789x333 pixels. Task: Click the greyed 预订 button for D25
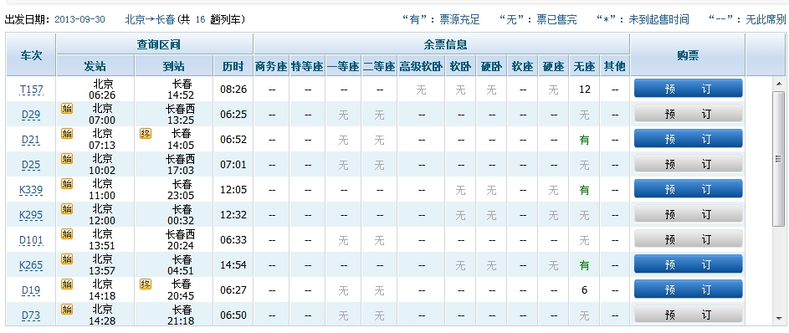coord(688,164)
